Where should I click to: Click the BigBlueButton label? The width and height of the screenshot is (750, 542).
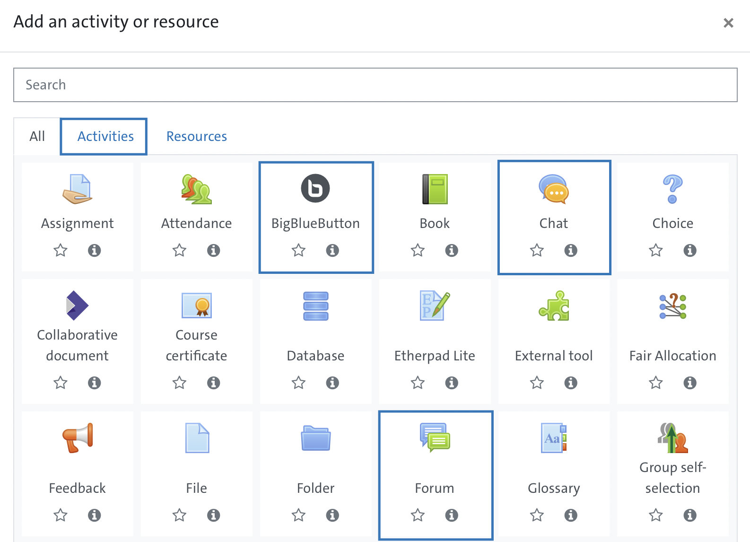[x=315, y=224]
